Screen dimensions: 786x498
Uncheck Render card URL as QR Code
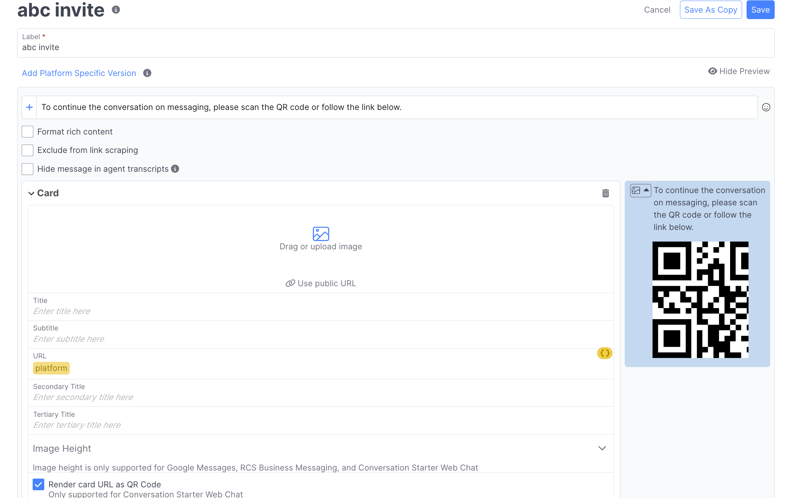(38, 484)
